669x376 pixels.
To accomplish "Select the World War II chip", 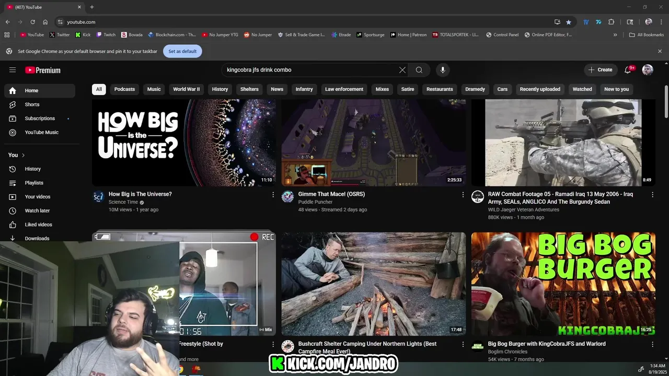I will click(187, 89).
